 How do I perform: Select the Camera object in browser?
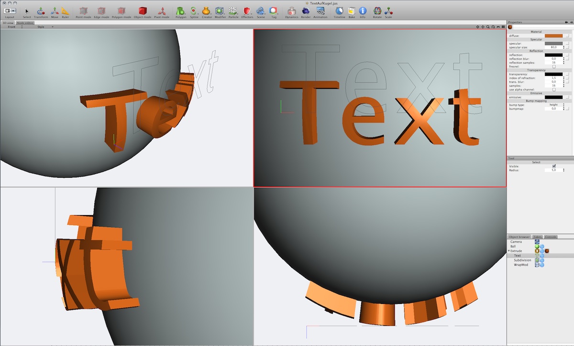[516, 242]
